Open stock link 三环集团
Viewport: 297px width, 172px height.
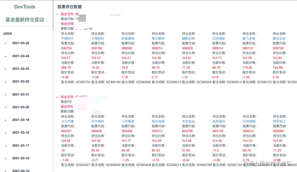pos(128,121)
